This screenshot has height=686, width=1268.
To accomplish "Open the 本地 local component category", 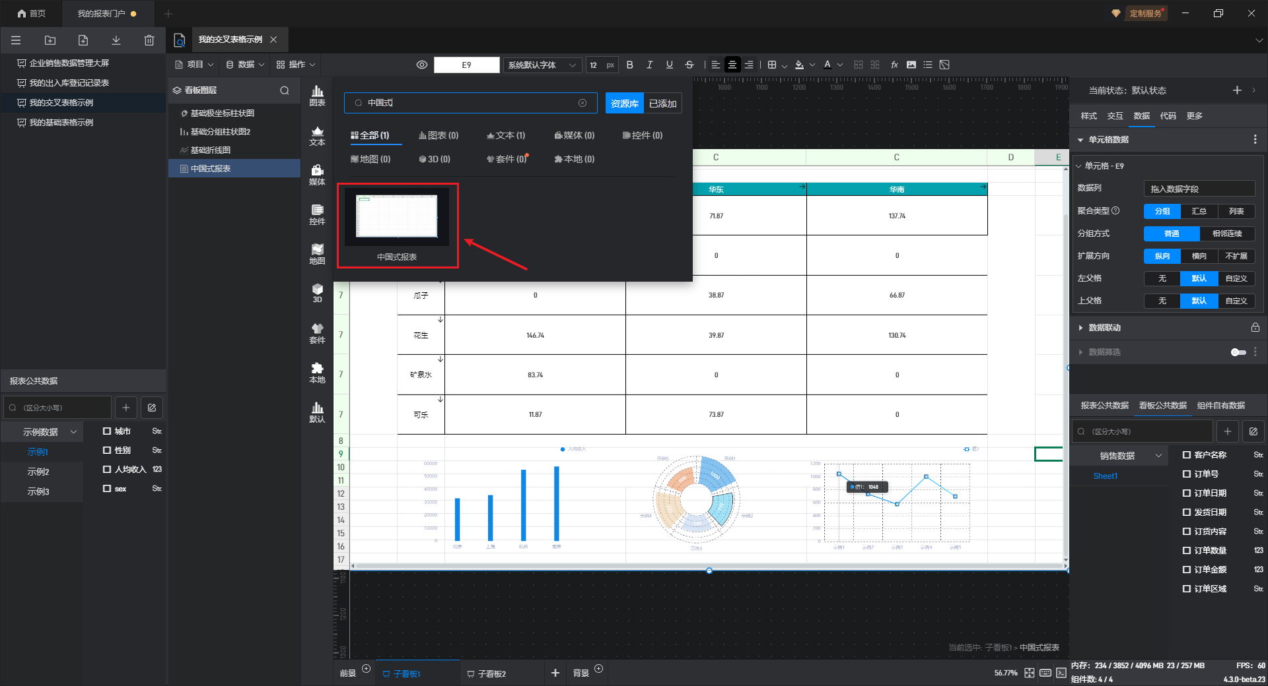I will 317,373.
